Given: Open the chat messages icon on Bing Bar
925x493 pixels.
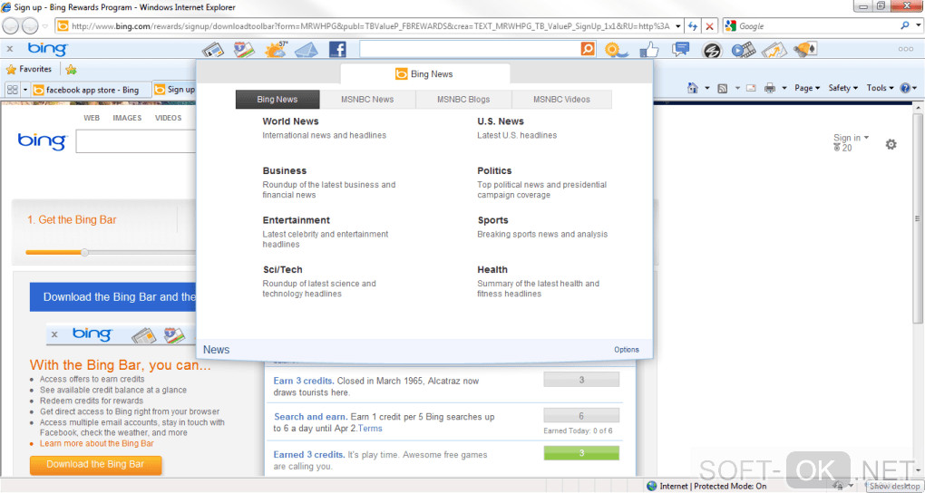Looking at the screenshot, I should [x=681, y=50].
